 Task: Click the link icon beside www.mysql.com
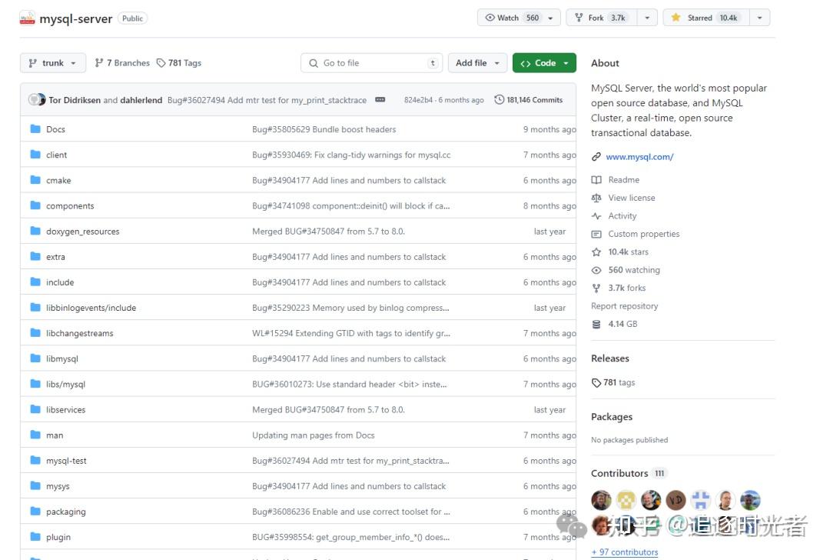pyautogui.click(x=596, y=157)
